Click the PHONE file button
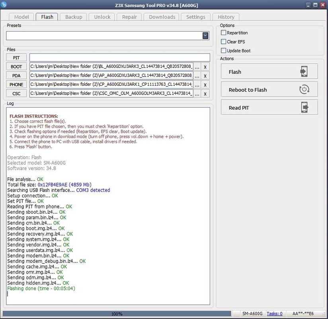328x319 pixels. [x=16, y=85]
